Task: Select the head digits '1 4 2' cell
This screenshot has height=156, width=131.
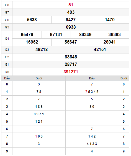Action: pos(92,136)
